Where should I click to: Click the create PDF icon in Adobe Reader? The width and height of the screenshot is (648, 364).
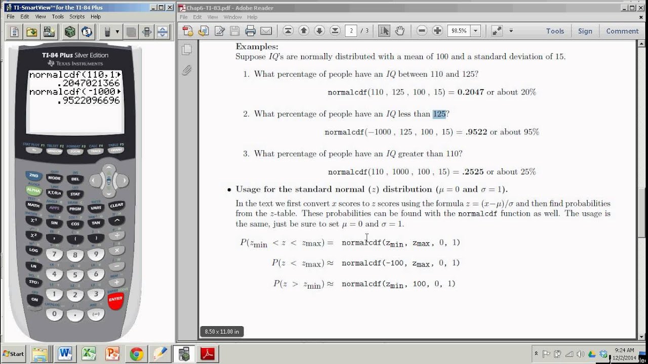point(188,31)
